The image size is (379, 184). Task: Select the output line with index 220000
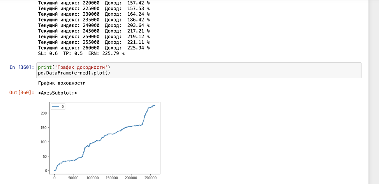tap(94, 3)
